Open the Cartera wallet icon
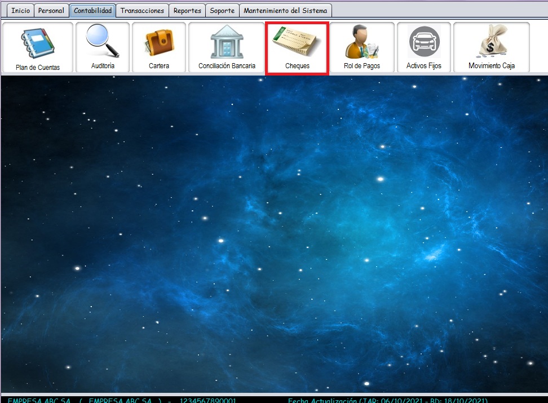This screenshot has height=403, width=548. click(x=159, y=43)
